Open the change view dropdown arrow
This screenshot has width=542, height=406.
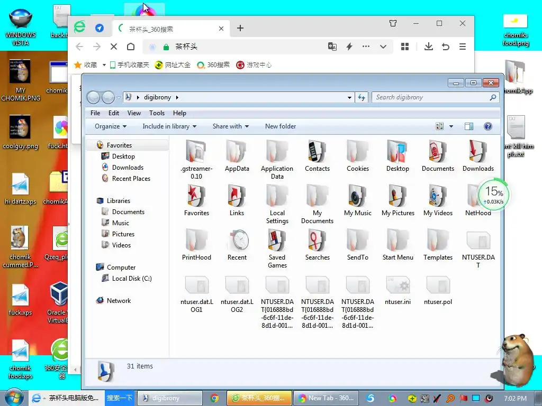[451, 126]
